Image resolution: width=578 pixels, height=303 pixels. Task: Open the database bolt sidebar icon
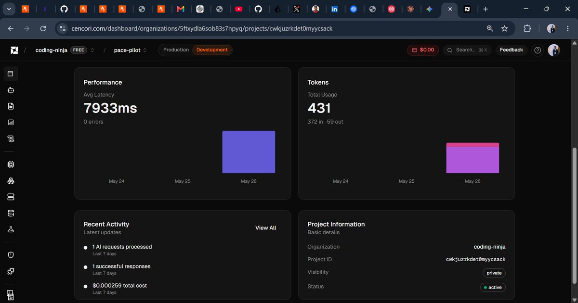[x=11, y=214]
